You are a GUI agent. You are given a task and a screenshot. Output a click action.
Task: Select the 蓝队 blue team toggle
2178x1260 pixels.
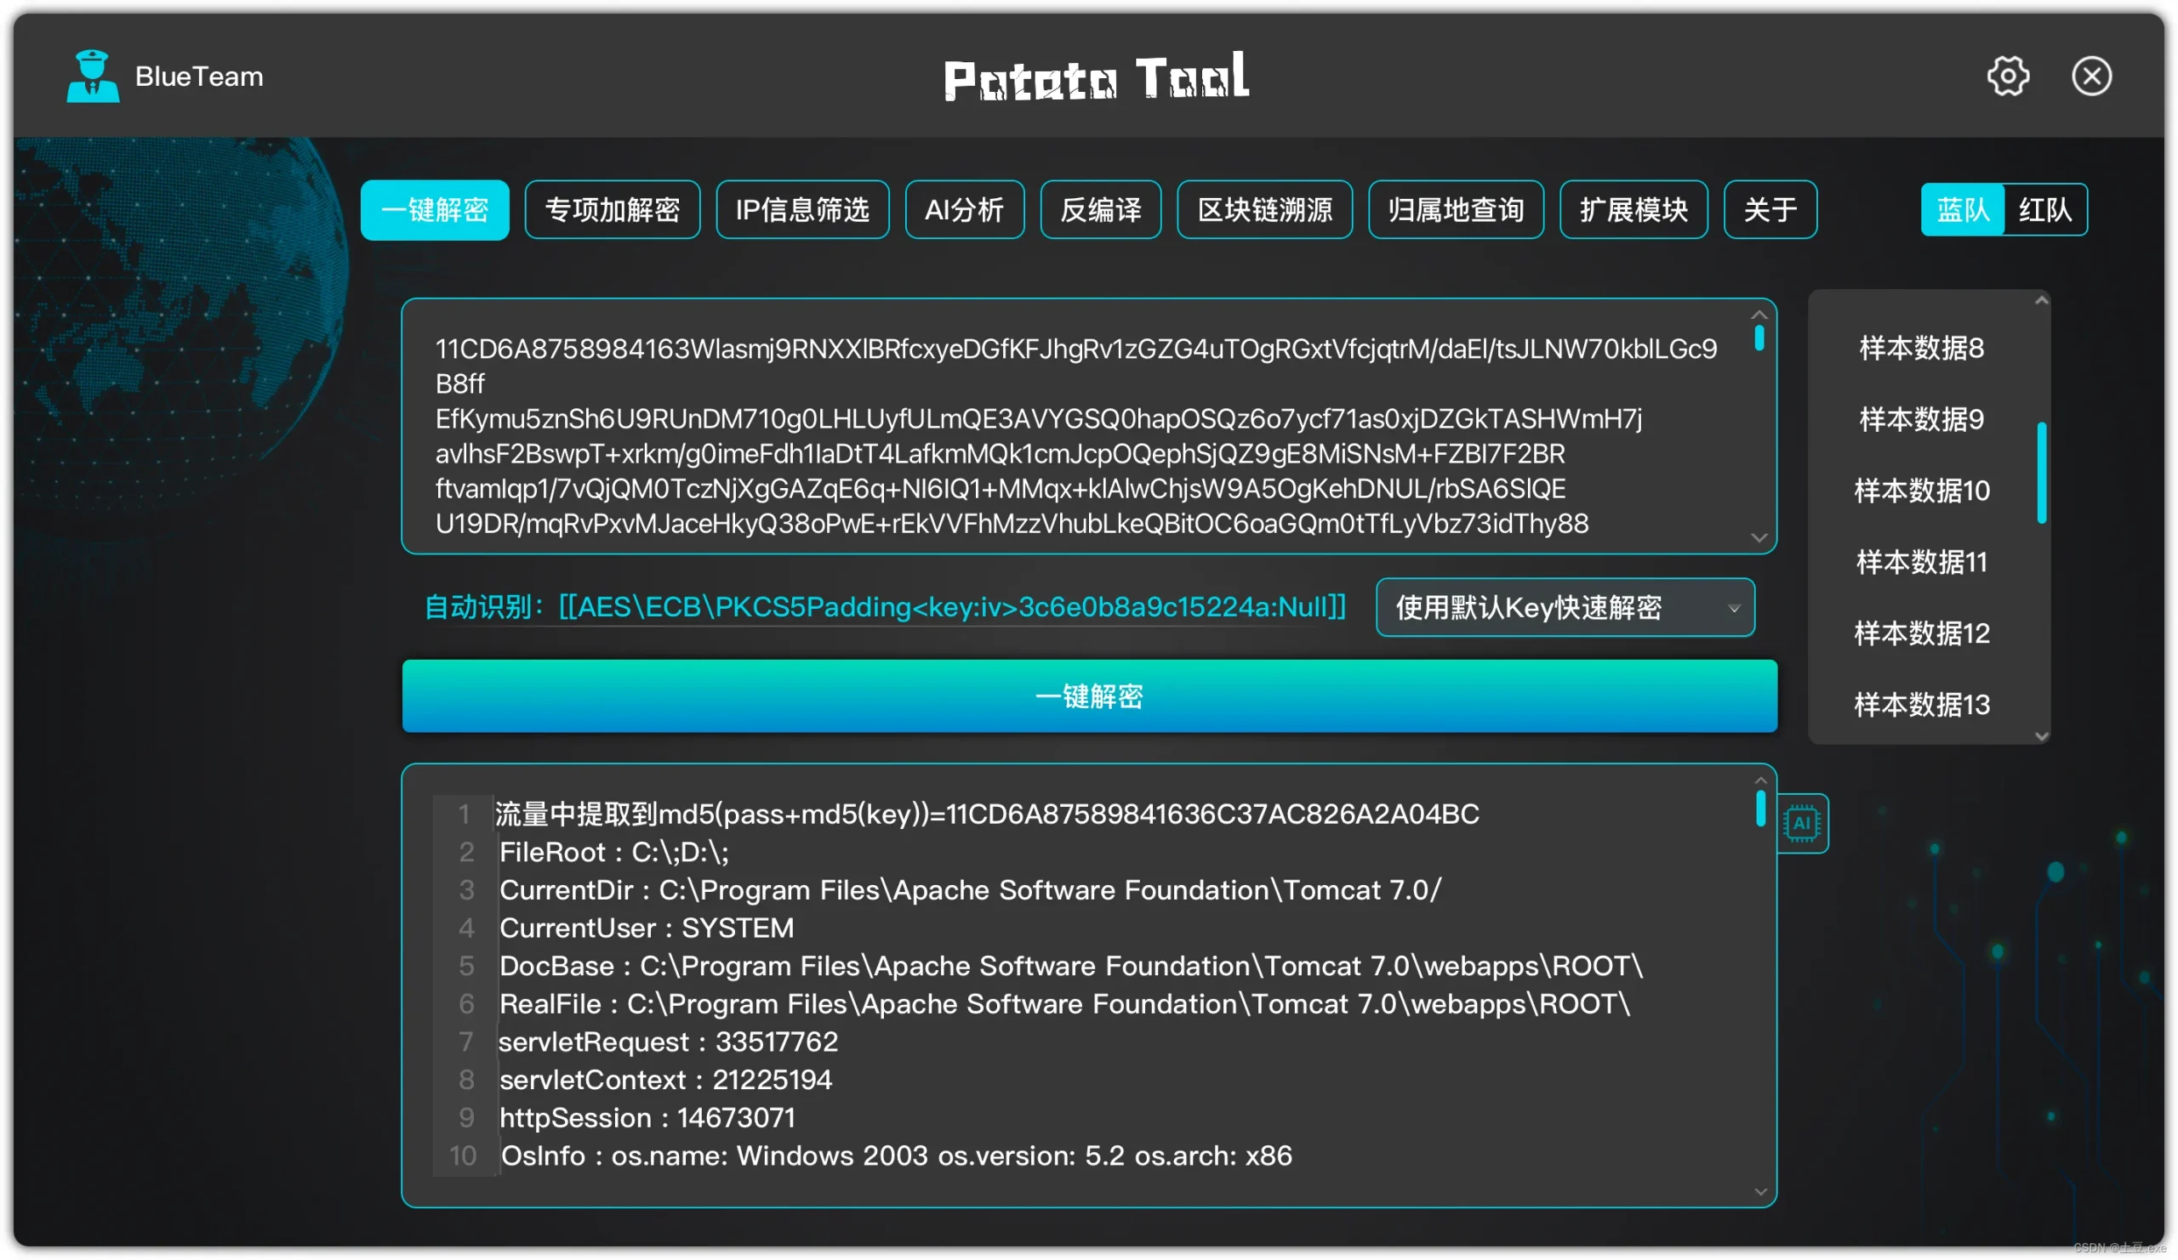(x=1962, y=210)
